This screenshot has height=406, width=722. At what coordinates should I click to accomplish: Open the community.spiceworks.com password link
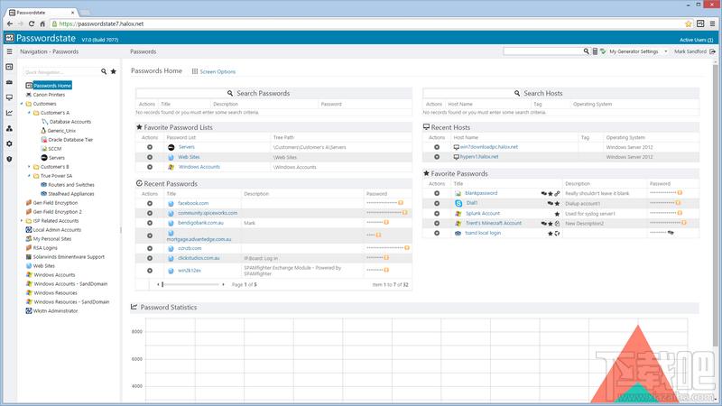208,213
